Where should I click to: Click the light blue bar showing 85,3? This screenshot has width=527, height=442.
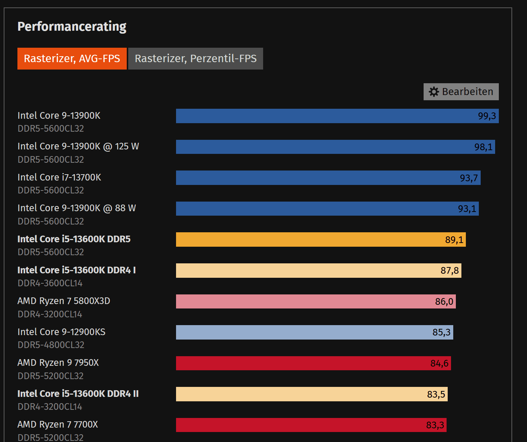click(315, 332)
